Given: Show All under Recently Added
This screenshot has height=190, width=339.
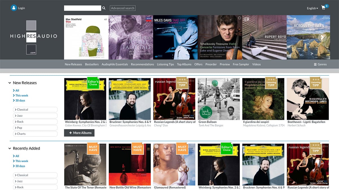Looking at the screenshot, I should [x=16, y=156].
